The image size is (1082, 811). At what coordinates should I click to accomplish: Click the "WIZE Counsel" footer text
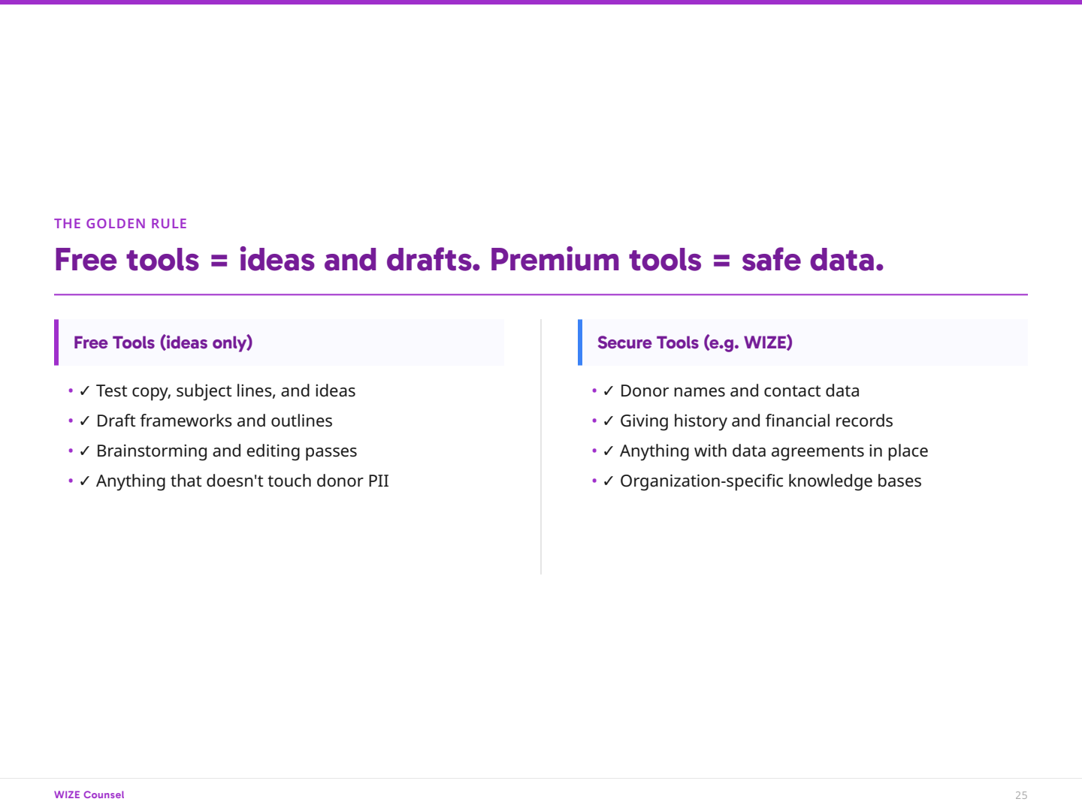tap(89, 794)
